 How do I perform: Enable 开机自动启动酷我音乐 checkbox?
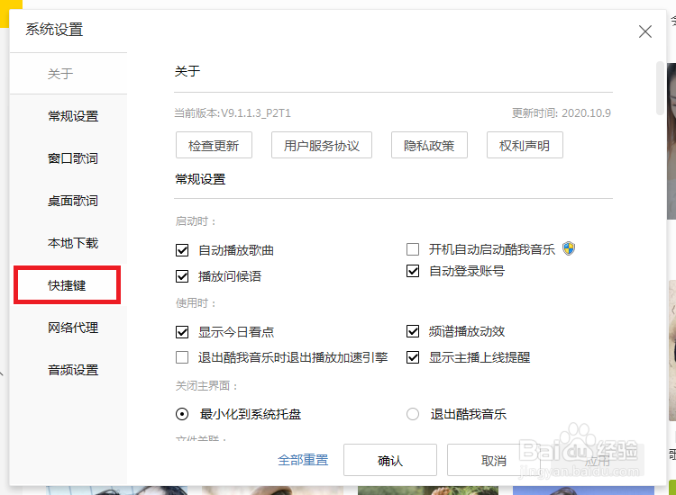(x=413, y=249)
